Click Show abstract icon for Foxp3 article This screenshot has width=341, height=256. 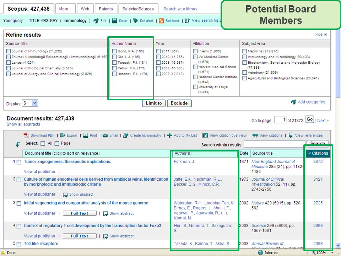coord(106,236)
